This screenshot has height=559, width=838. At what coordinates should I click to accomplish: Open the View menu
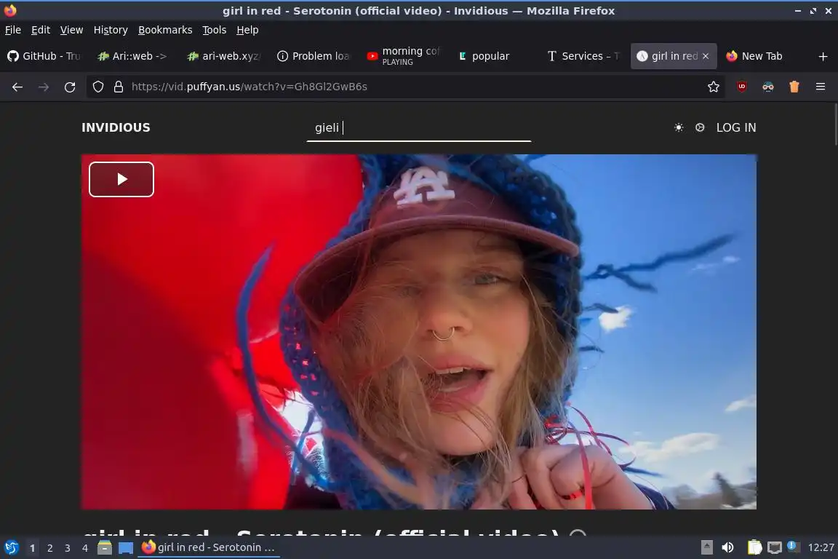pos(71,30)
